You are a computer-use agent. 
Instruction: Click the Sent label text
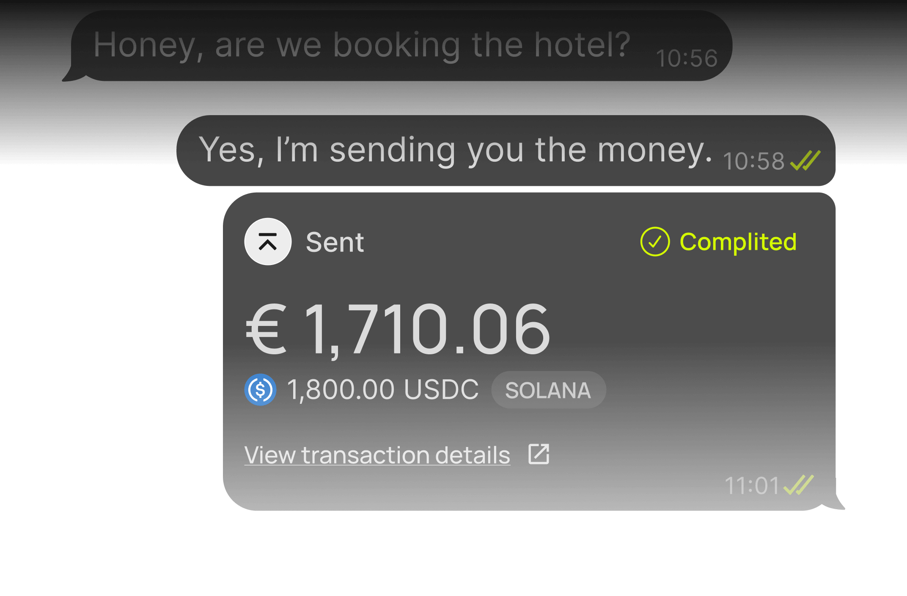[x=335, y=243]
